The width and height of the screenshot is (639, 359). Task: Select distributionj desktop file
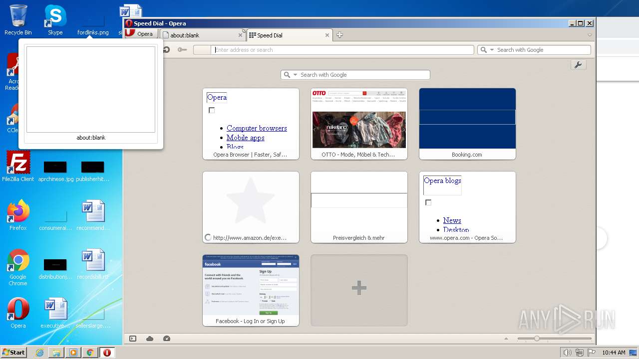(x=56, y=269)
